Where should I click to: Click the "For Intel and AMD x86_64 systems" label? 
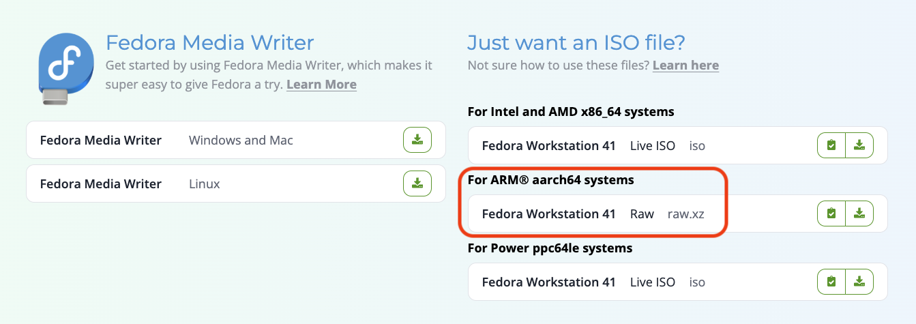pyautogui.click(x=570, y=111)
